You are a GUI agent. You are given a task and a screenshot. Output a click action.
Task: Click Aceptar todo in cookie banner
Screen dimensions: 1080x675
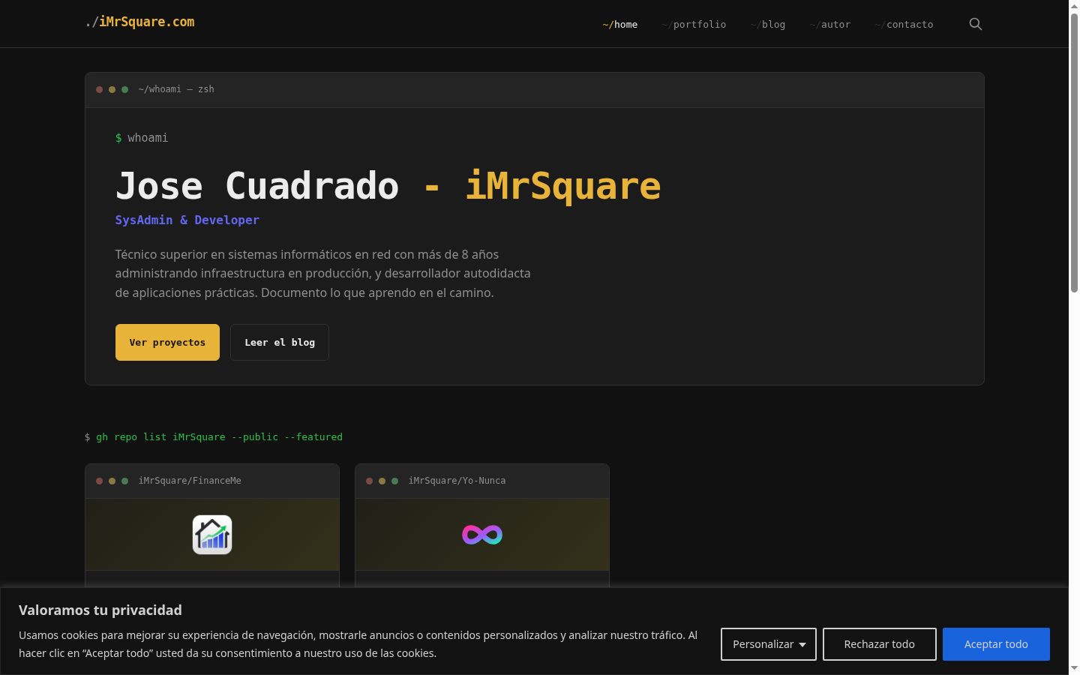coord(996,644)
